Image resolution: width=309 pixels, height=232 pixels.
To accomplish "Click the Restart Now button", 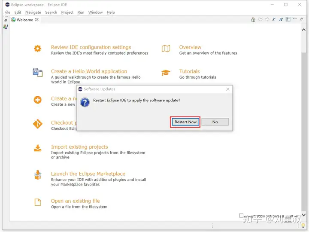I will pos(185,122).
